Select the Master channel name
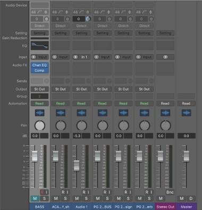The height and width of the screenshot is (210, 202). click(x=186, y=207)
